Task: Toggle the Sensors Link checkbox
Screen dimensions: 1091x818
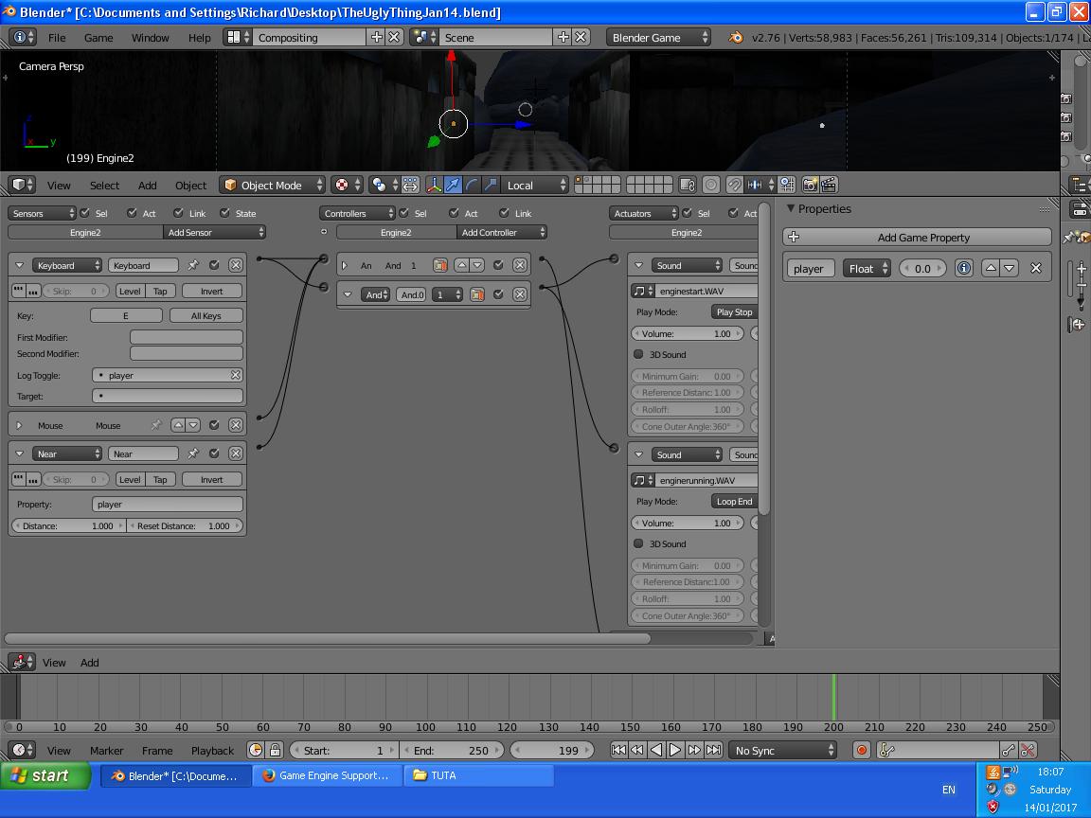Action: tap(179, 213)
